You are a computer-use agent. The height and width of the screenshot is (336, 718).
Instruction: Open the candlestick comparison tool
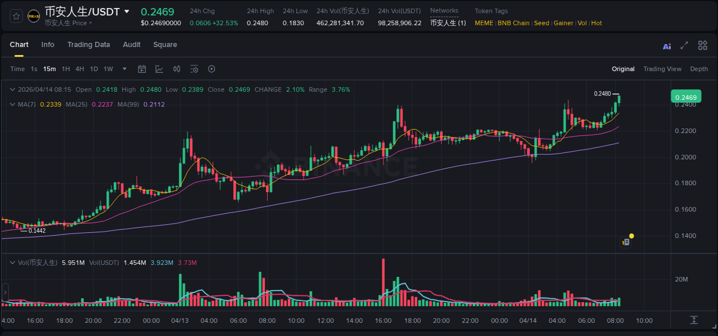(177, 69)
